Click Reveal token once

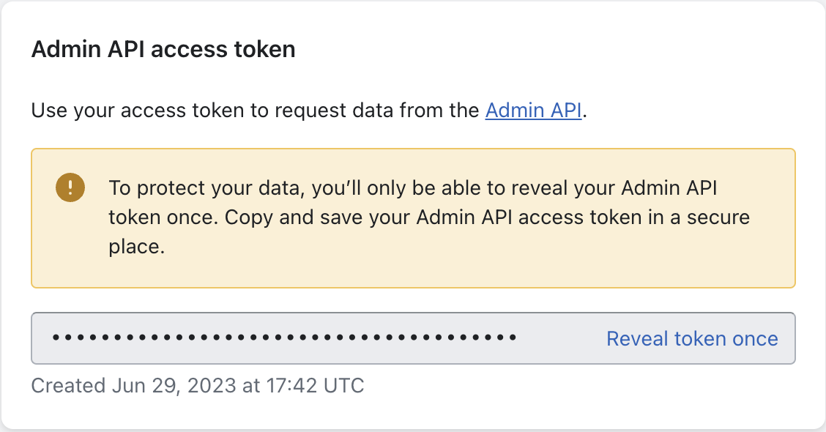coord(692,338)
